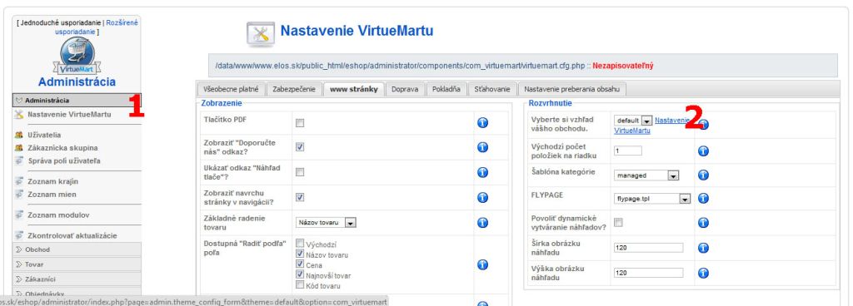Collapse the Administrácia sidebar section

(77, 101)
